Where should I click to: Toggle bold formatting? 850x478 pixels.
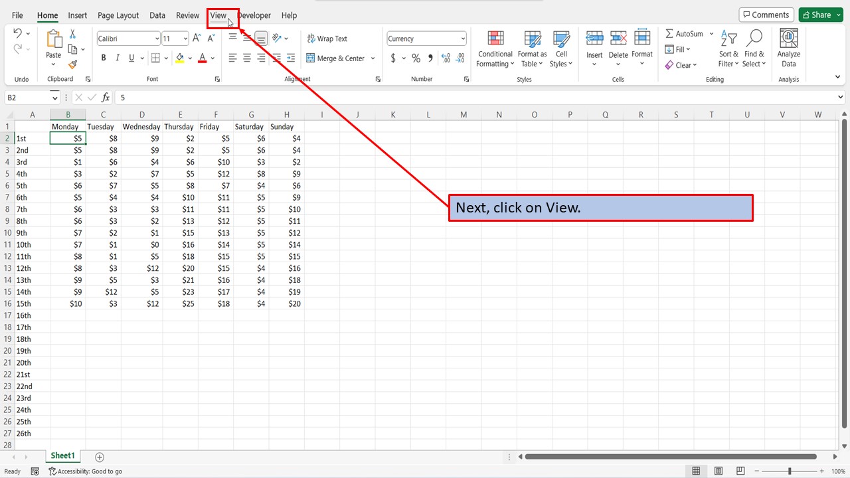click(103, 58)
